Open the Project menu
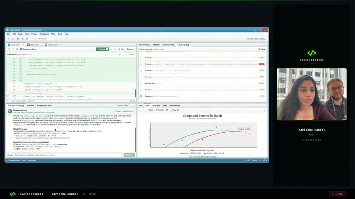Viewport: 355px width, 199px height. [34, 34]
